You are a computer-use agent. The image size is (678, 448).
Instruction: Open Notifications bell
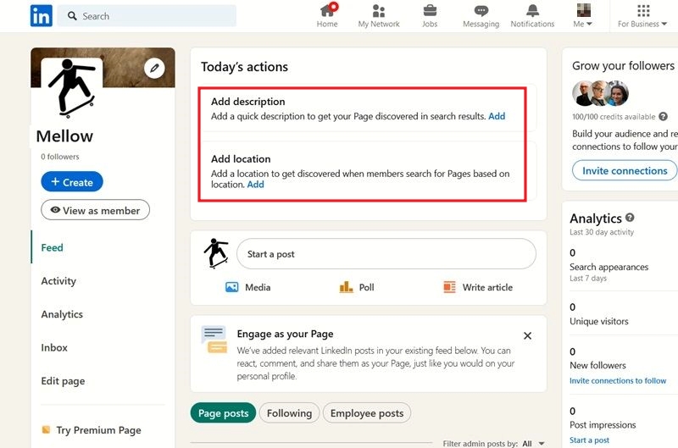(x=532, y=16)
